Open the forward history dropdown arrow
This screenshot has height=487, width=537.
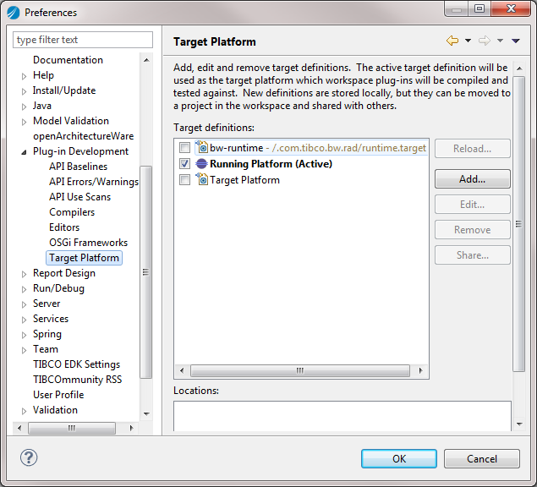500,41
